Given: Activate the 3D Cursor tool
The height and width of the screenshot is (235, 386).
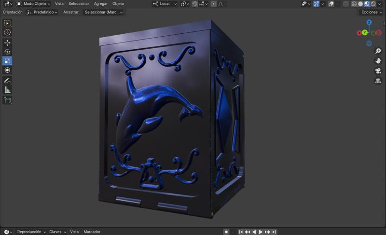Looking at the screenshot, I should (7, 32).
